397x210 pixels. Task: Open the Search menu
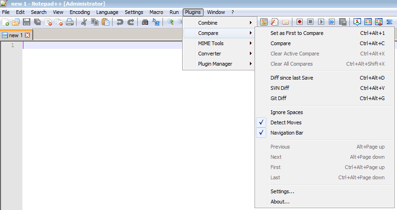(39, 12)
